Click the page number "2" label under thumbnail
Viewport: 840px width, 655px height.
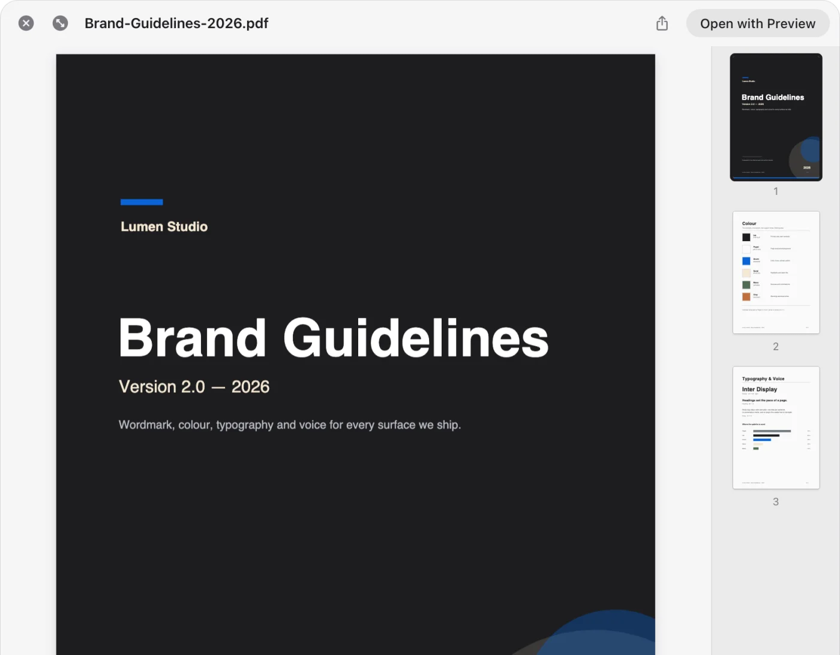[776, 347]
